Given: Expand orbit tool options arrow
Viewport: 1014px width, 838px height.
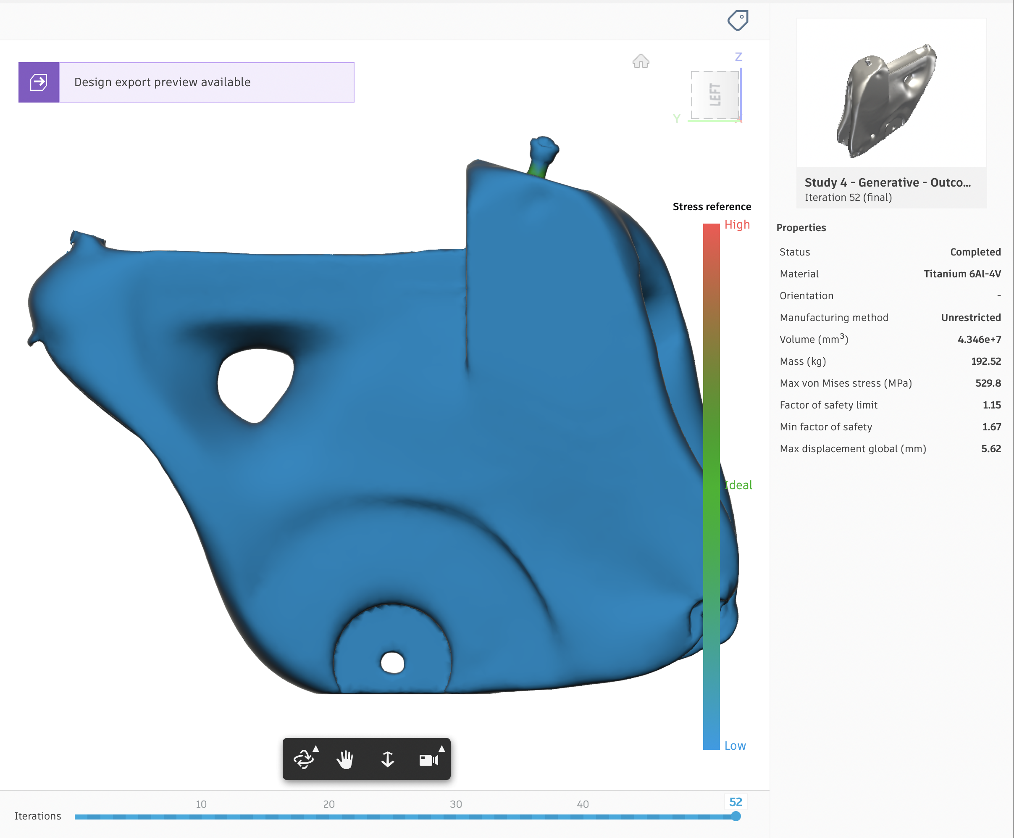Looking at the screenshot, I should pos(316,749).
